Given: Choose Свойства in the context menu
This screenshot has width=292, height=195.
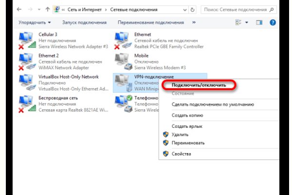Looking at the screenshot, I should [182, 154].
